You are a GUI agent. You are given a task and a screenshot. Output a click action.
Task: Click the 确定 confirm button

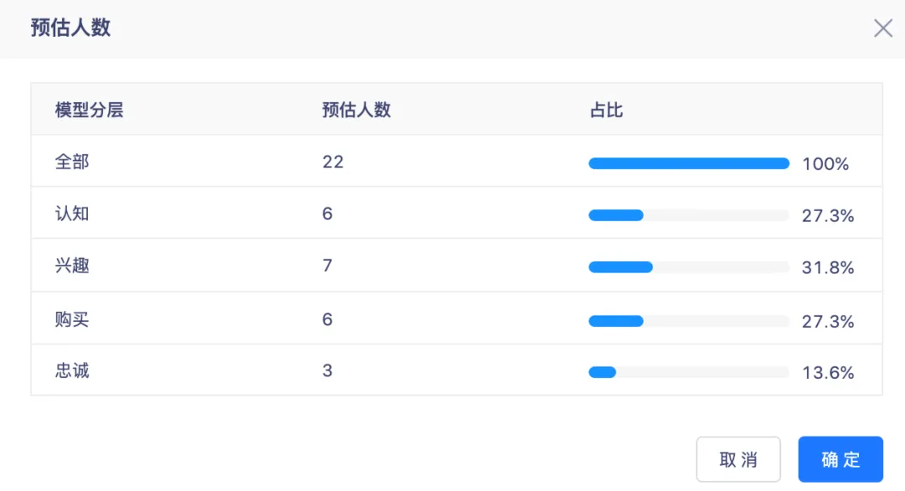pos(840,459)
